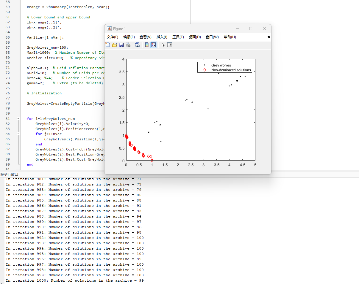Click 'nGrid=10;' in the editor
The width and height of the screenshot is (359, 284).
coord(37,73)
